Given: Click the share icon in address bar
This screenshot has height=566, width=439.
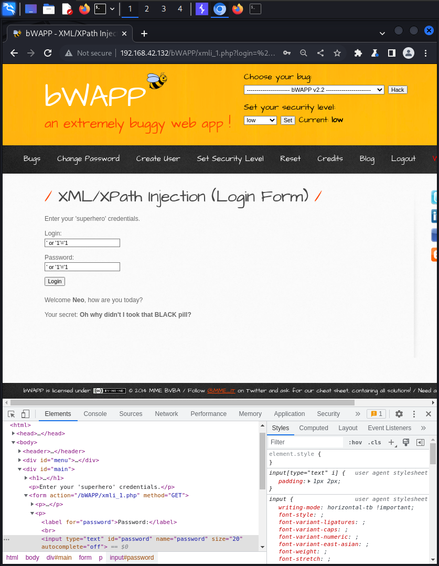Looking at the screenshot, I should pos(320,53).
